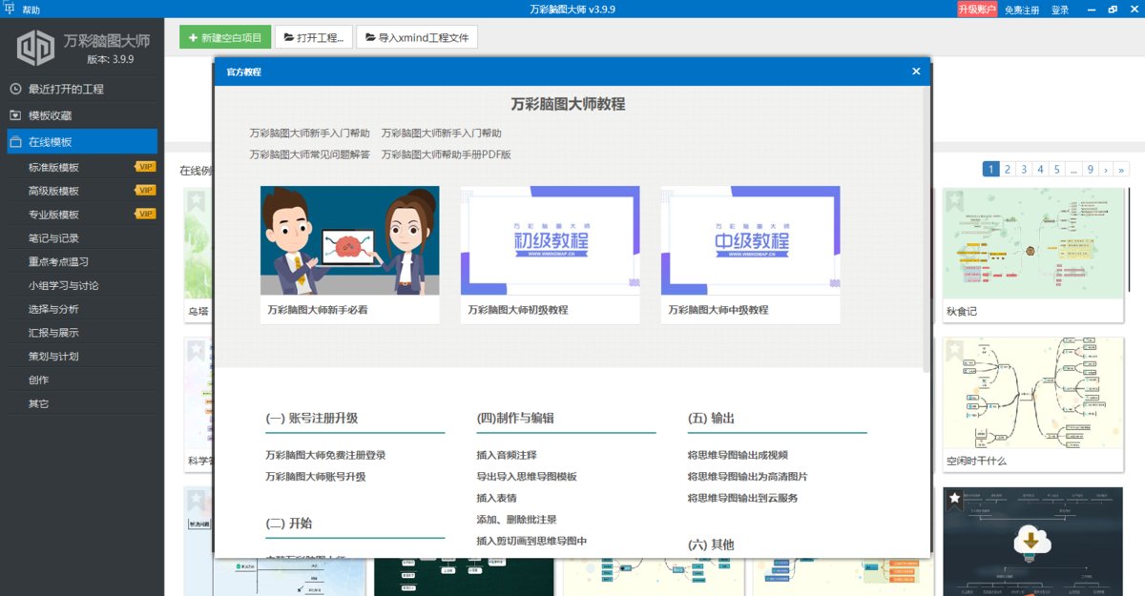Jump to last page with » button
Viewport: 1145px width, 596px height.
1121,169
